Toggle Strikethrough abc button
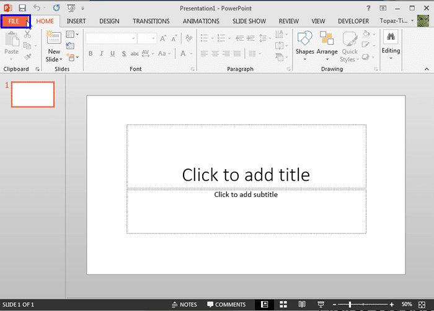Screen dimensions: 434x311 pos(135,54)
